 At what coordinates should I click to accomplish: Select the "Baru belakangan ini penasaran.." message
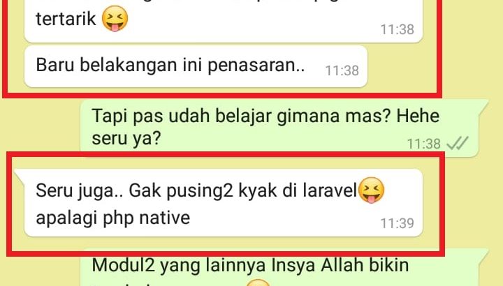click(x=196, y=66)
